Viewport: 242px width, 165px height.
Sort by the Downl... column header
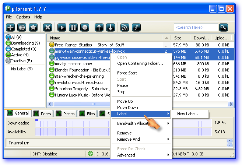pos(201,38)
